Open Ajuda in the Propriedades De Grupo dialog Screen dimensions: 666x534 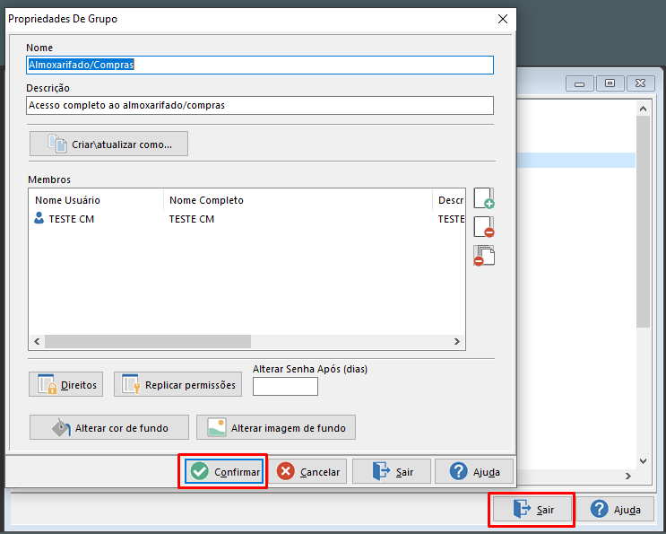coord(474,471)
